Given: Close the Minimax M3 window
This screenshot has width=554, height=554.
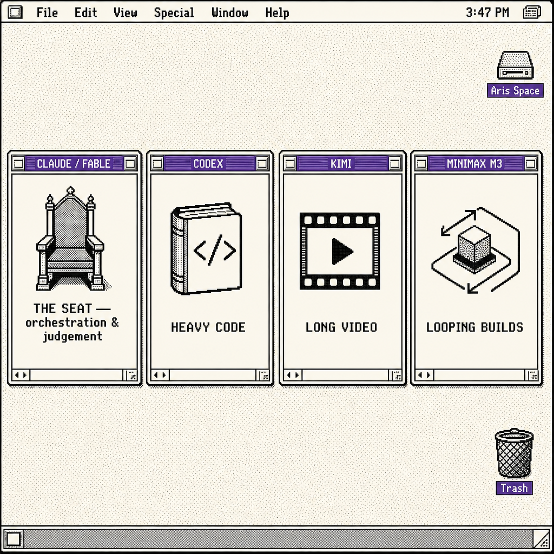Looking at the screenshot, I should point(421,163).
